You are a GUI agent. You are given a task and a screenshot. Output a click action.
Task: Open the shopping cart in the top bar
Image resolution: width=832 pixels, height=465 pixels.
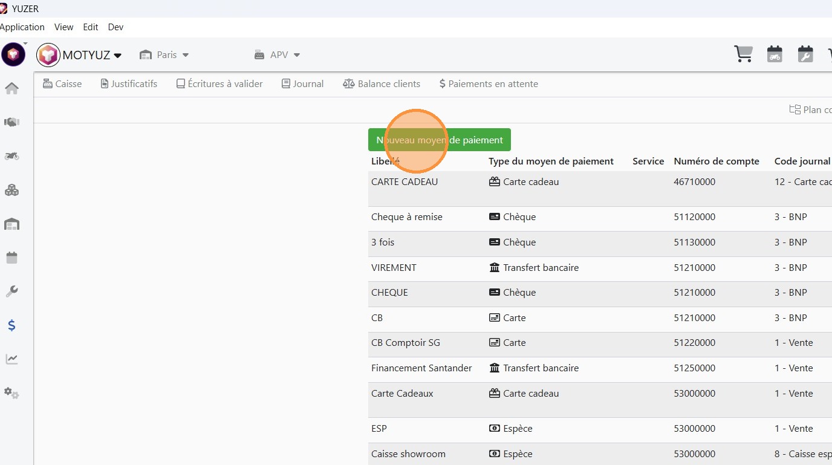743,54
